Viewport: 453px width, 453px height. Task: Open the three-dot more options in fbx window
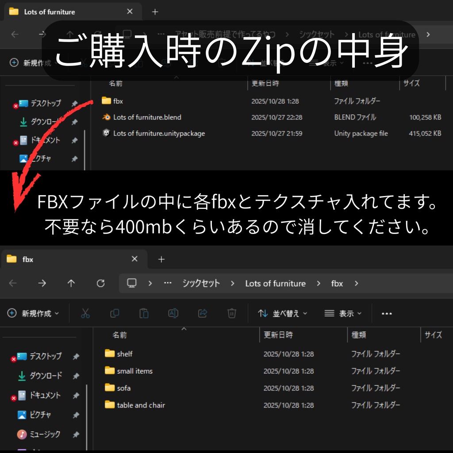387,314
